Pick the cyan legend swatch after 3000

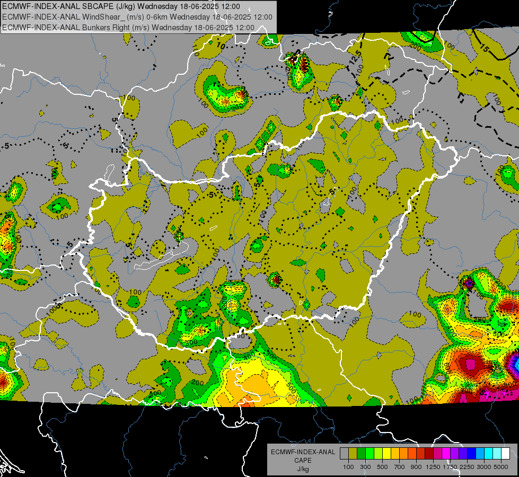click(489, 453)
